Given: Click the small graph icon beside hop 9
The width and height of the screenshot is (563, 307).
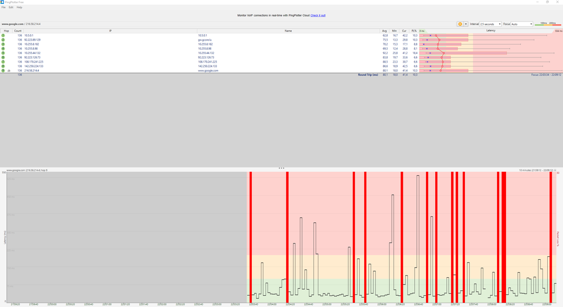Looking at the screenshot, I should [9, 71].
